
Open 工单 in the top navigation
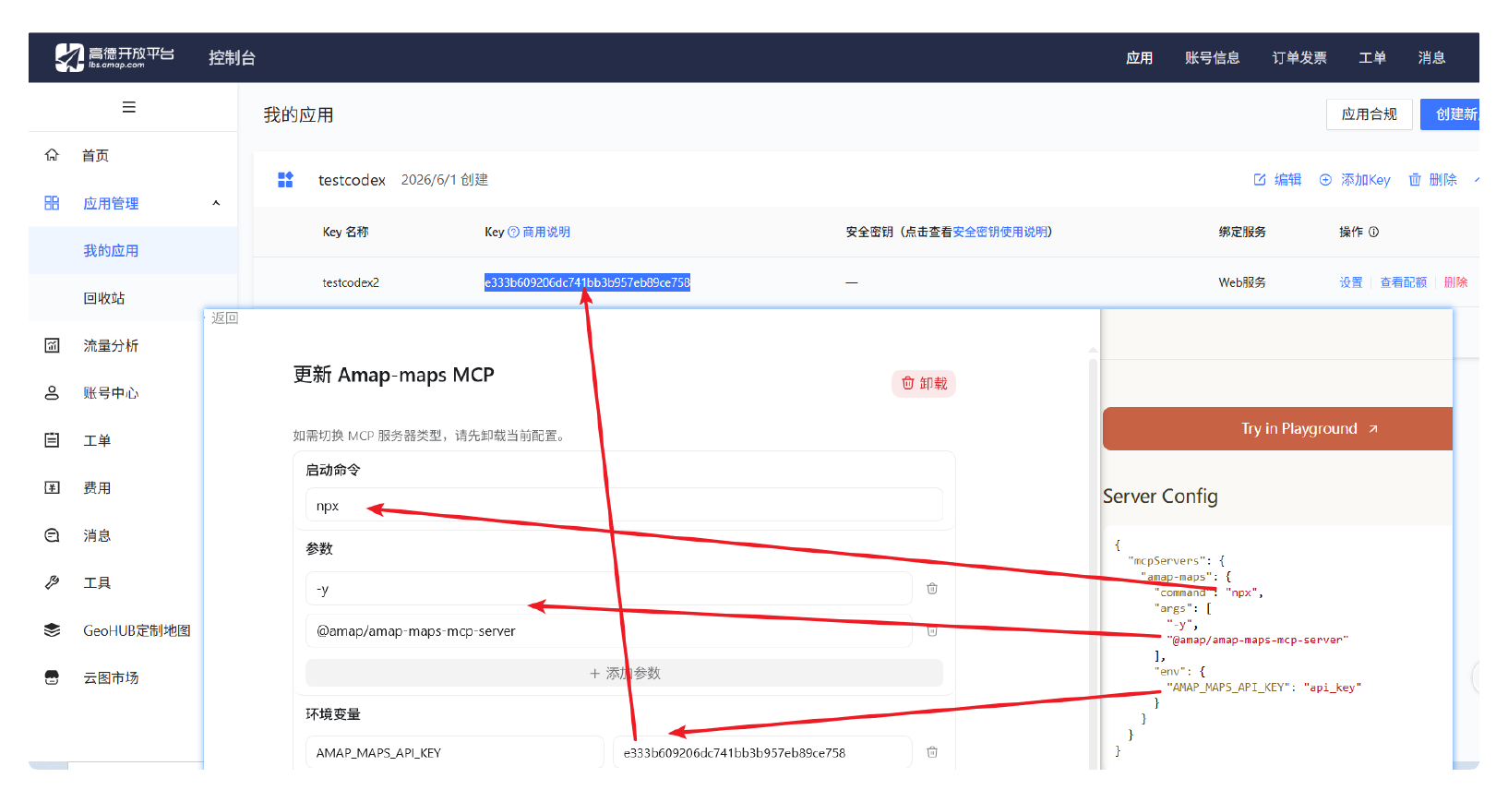[1372, 57]
